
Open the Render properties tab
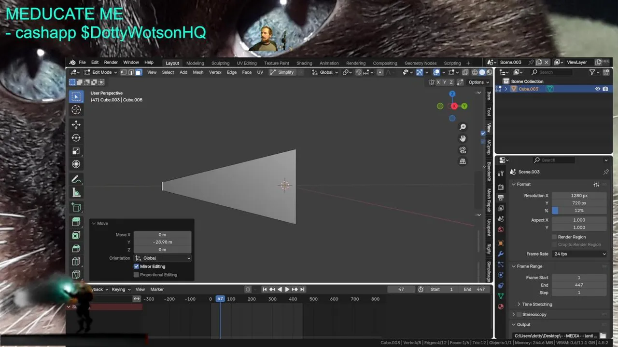coord(501,187)
